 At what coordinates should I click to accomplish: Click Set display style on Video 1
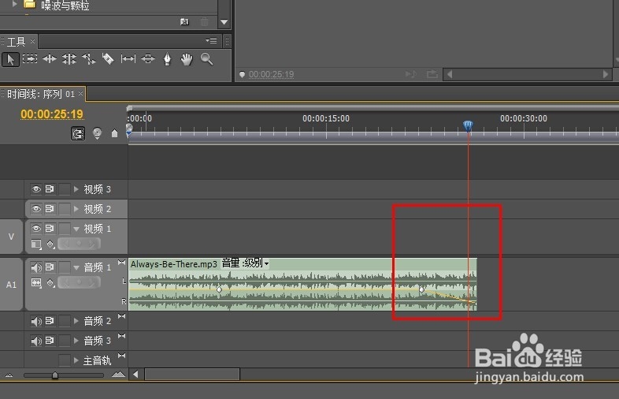point(36,244)
